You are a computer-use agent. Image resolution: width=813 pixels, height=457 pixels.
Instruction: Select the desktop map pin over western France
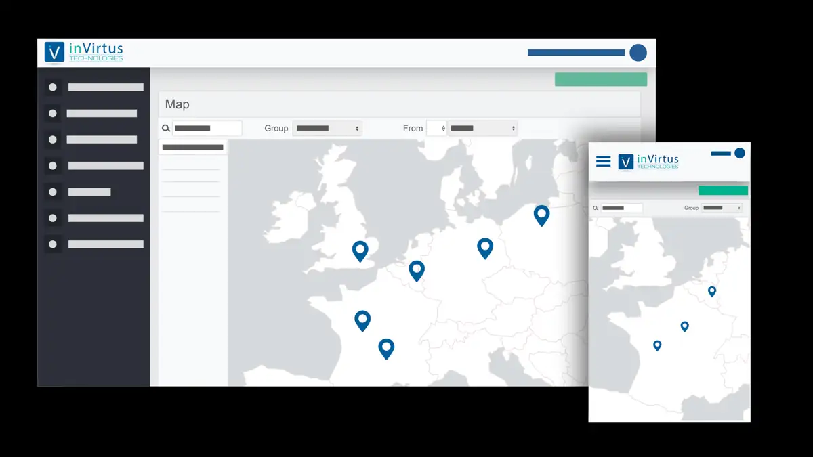(x=362, y=320)
